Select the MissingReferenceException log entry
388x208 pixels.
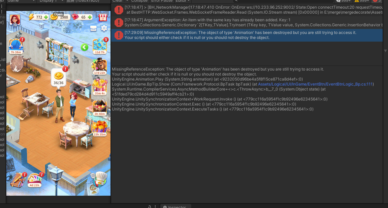[x=246, y=35]
